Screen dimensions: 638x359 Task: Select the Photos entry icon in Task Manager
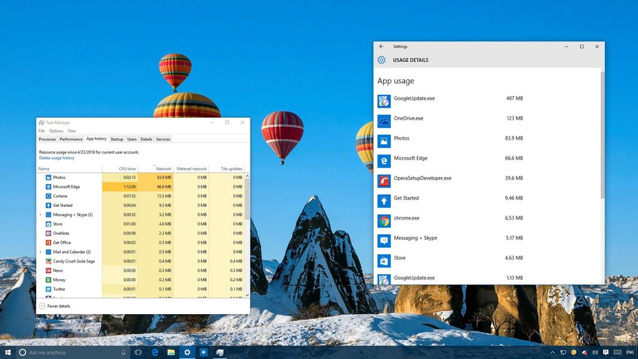coord(48,177)
